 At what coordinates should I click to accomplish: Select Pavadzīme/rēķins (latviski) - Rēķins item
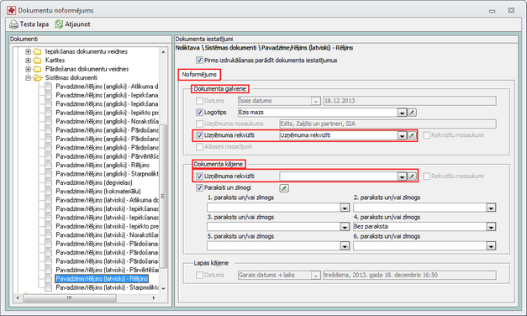coord(102,279)
